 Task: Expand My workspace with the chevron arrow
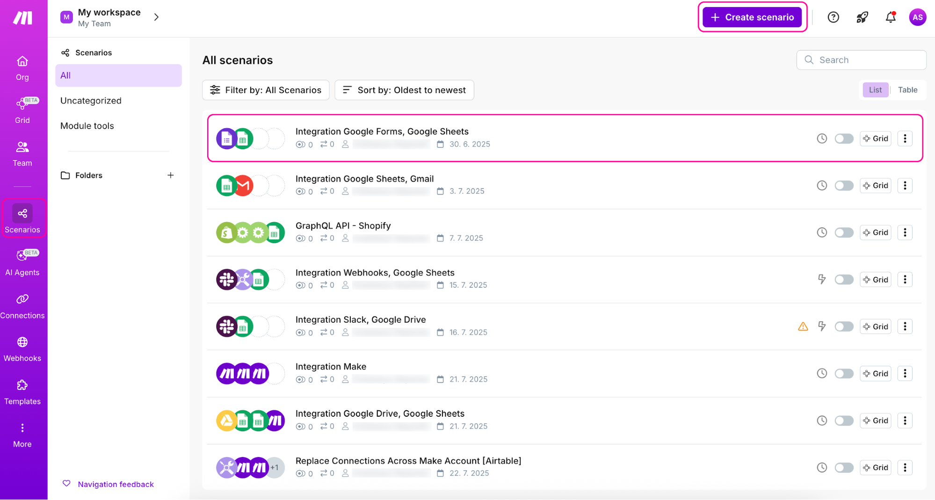point(156,17)
